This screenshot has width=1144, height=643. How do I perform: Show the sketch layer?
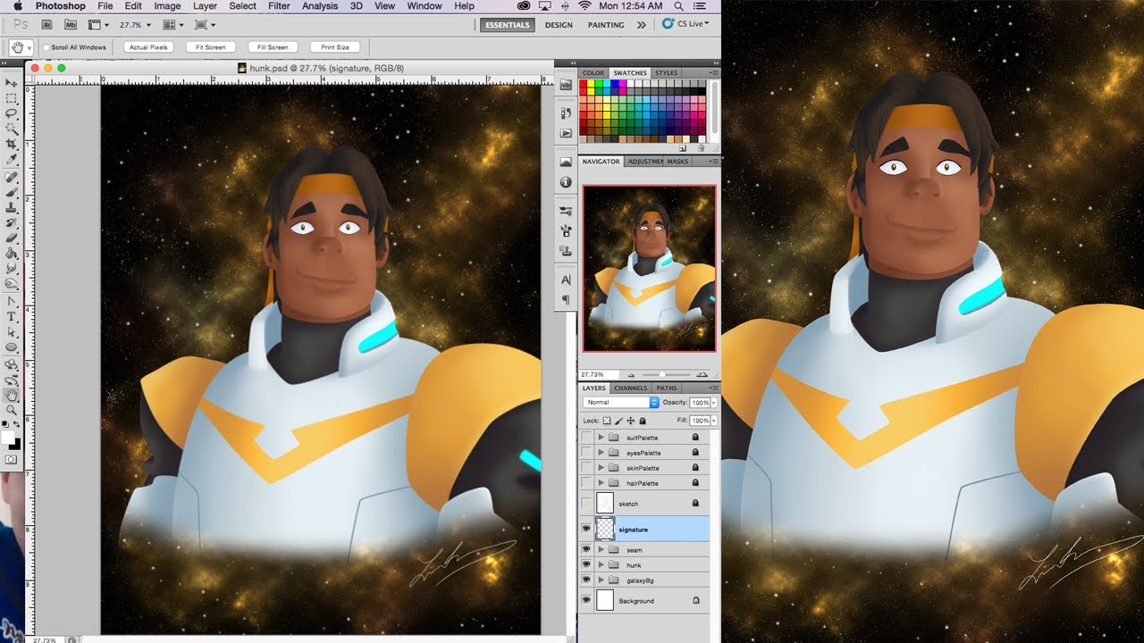point(586,504)
